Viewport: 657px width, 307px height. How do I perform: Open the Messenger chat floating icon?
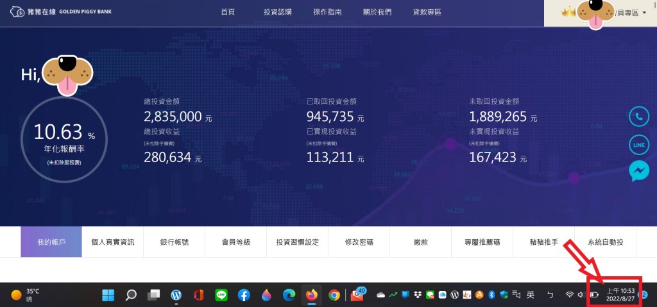638,171
